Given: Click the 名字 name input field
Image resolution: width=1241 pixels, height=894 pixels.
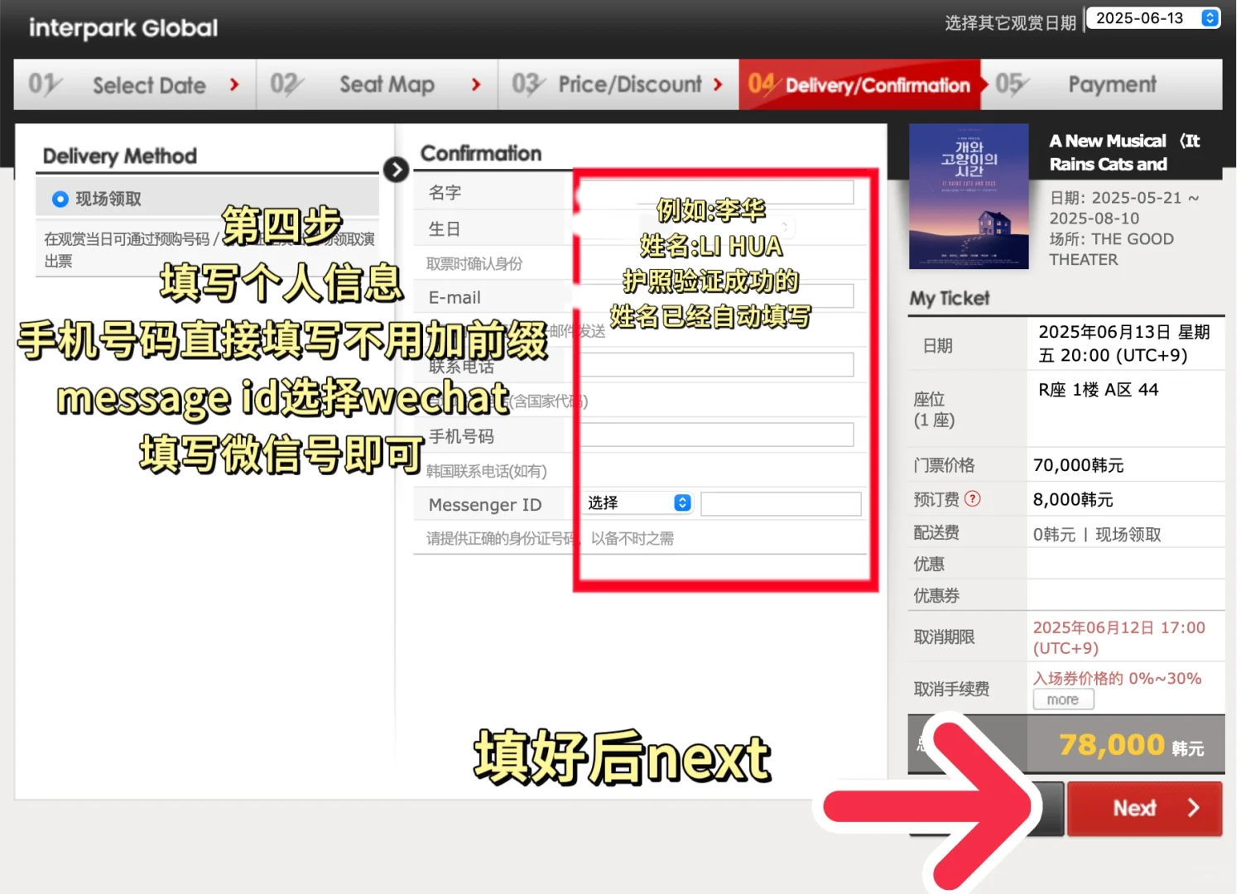Looking at the screenshot, I should (x=717, y=191).
